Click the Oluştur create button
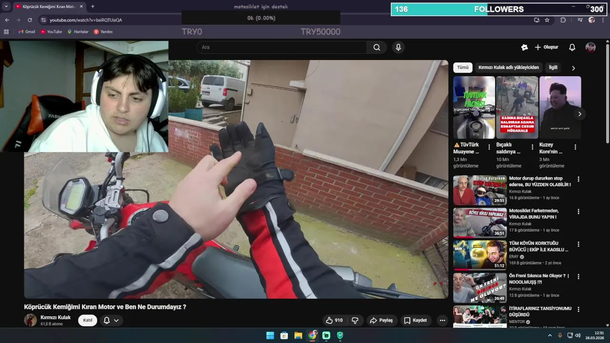 tap(546, 47)
